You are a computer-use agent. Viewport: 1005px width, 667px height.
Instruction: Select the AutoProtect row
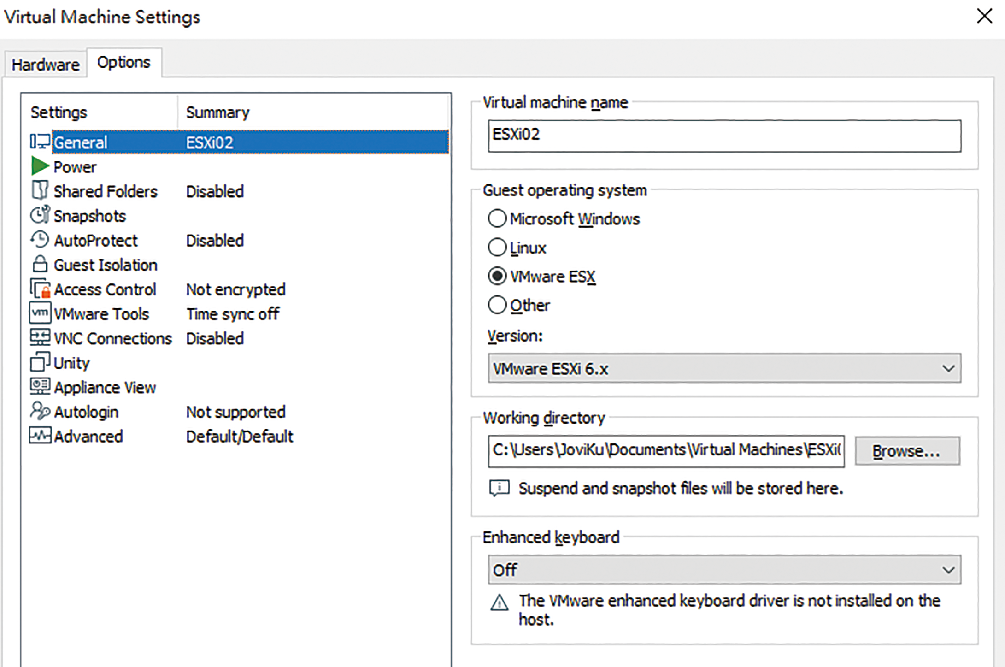click(239, 240)
